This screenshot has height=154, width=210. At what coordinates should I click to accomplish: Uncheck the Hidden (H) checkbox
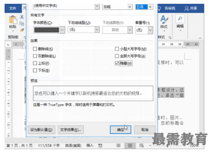(117, 63)
